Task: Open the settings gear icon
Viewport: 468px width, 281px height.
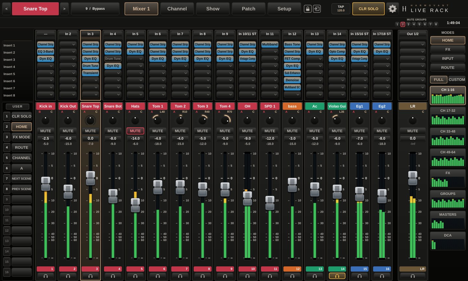Action: pos(392,9)
